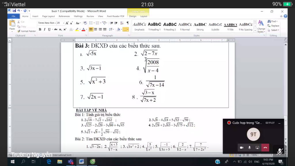Apply the Heading 1 style
This screenshot has height=166, width=295.
point(154,26)
